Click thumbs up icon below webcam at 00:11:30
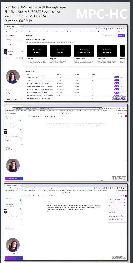This screenshot has height=263, width=133. (11, 254)
